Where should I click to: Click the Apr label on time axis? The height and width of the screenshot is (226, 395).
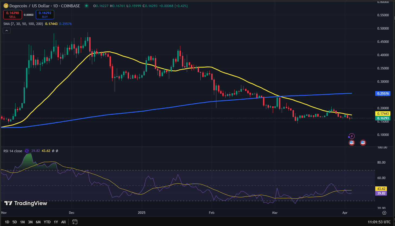click(x=345, y=213)
